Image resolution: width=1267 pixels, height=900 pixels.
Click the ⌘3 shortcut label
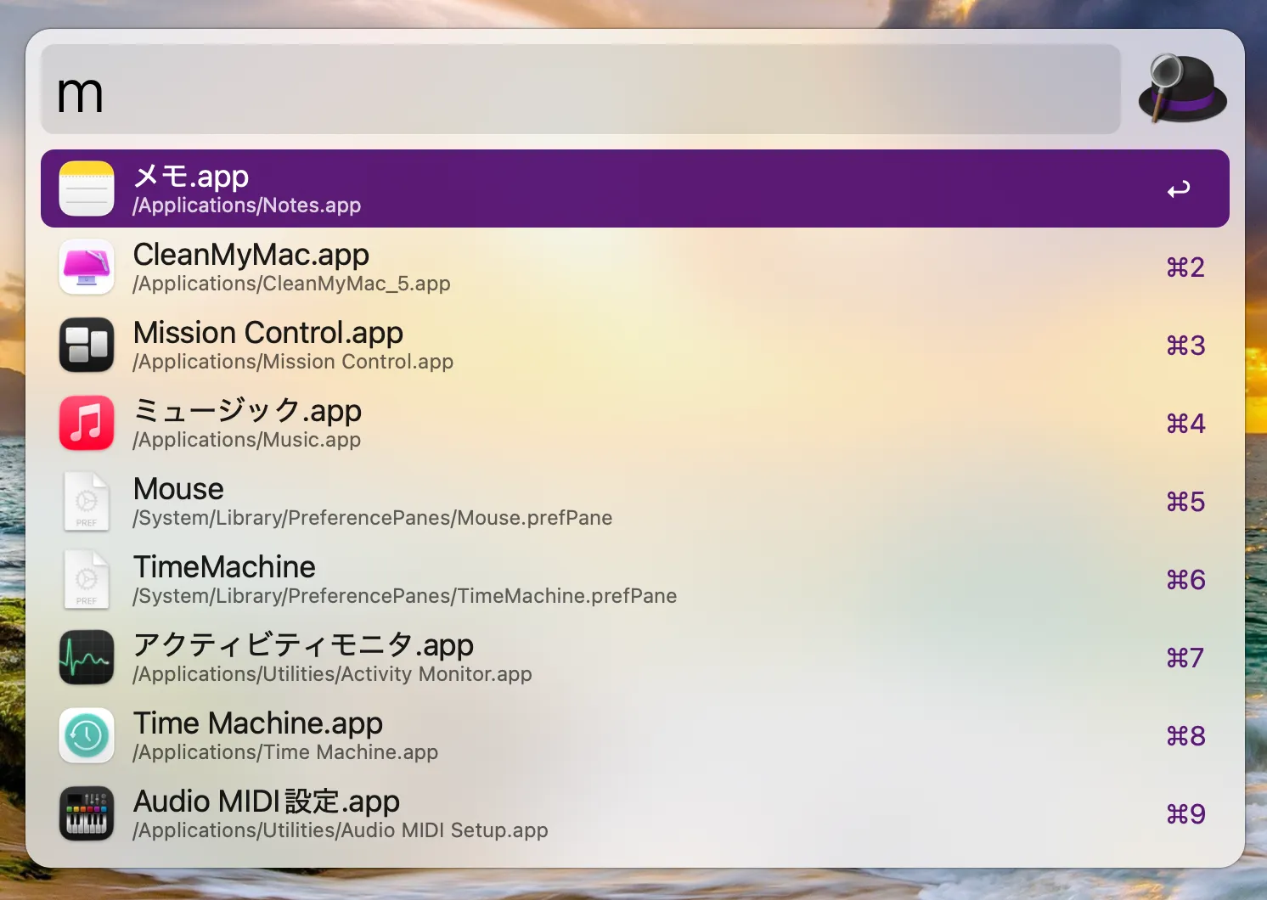click(x=1185, y=346)
